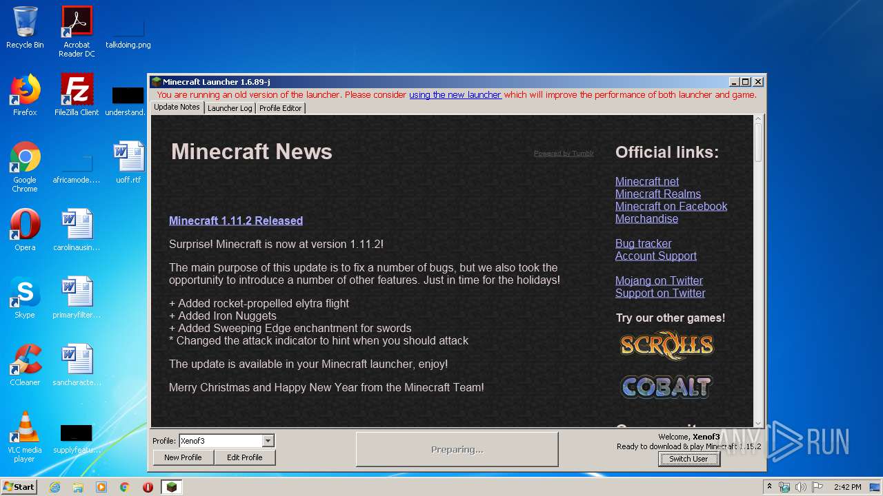
Task: Click the news pane scrollbar thumb
Action: (x=758, y=143)
